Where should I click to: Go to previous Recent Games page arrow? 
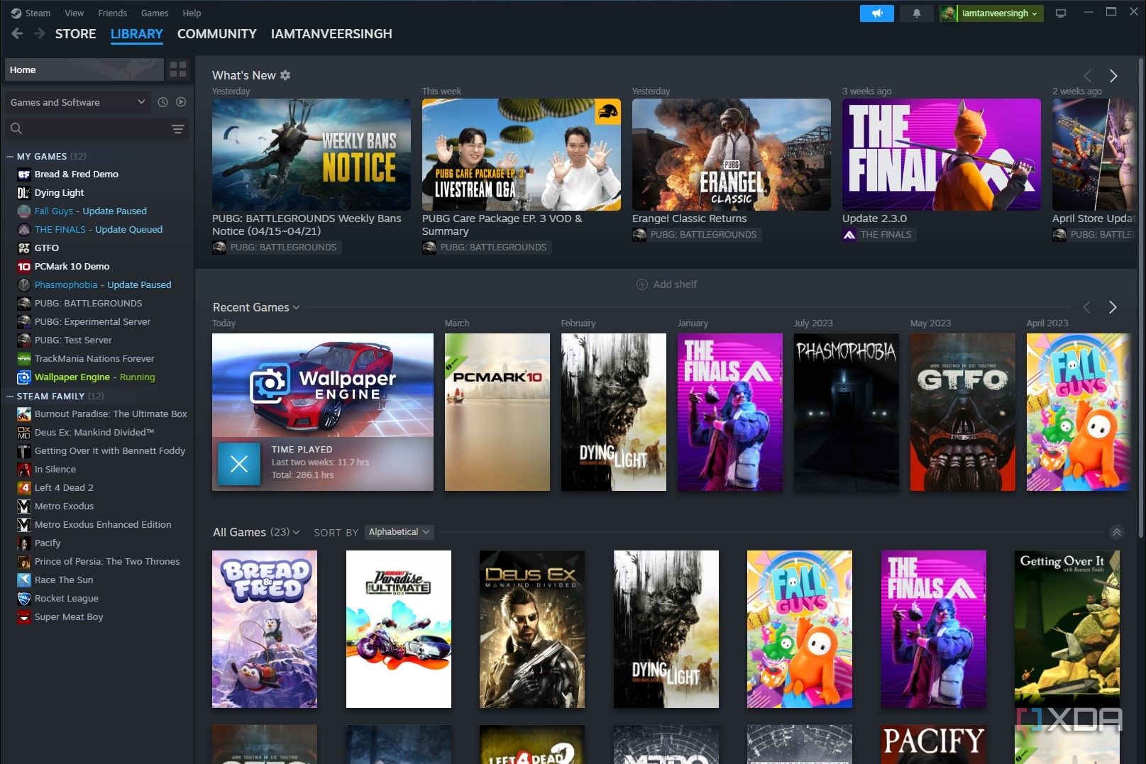1086,307
